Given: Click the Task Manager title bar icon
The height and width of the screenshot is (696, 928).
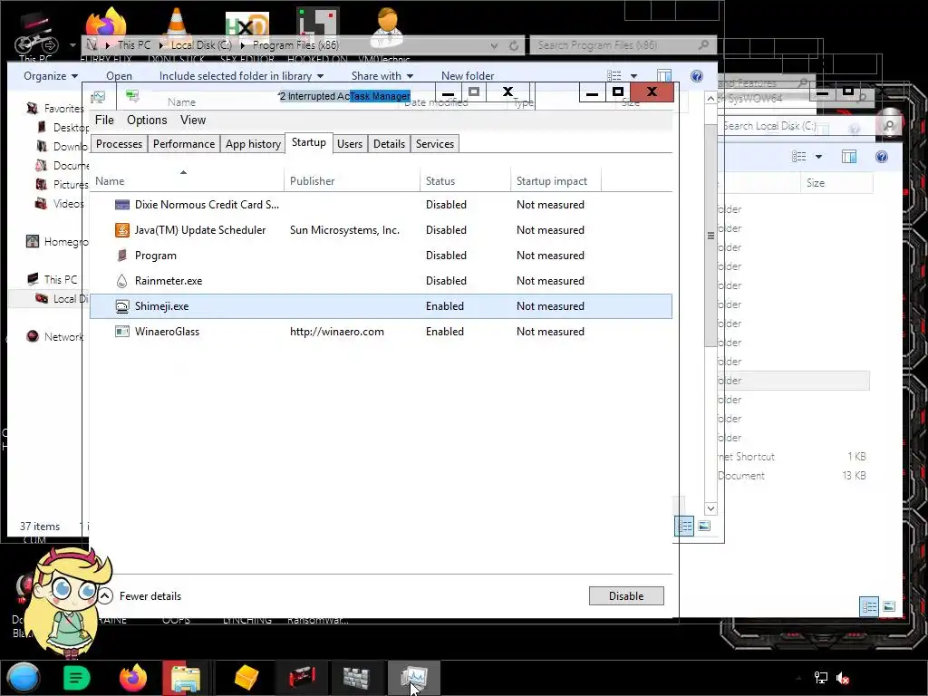Looking at the screenshot, I should pyautogui.click(x=98, y=96).
